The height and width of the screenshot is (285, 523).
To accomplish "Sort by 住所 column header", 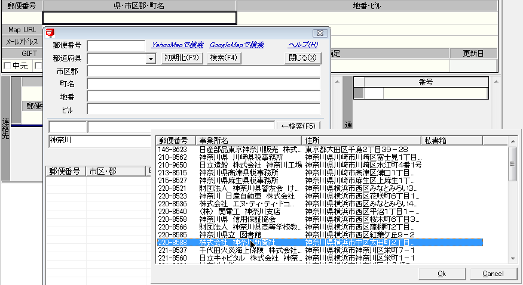I will 361,141.
